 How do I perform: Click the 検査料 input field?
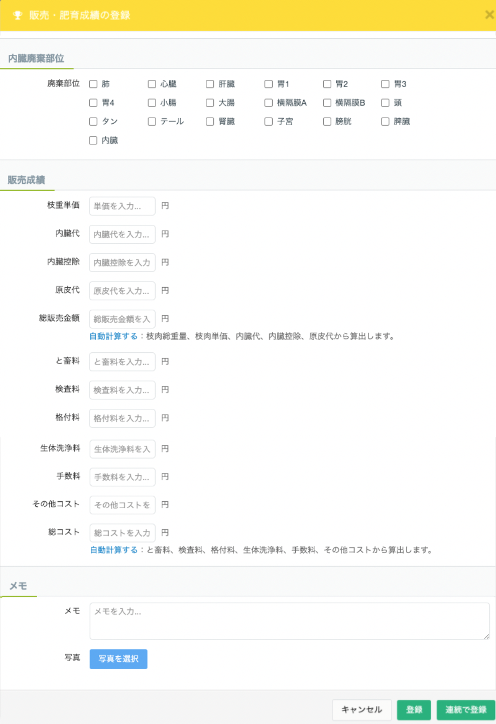122,390
